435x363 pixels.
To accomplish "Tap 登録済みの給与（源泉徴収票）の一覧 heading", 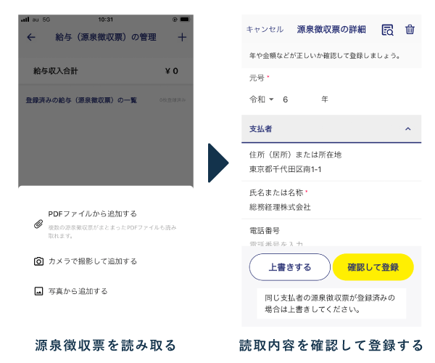I will pos(81,100).
